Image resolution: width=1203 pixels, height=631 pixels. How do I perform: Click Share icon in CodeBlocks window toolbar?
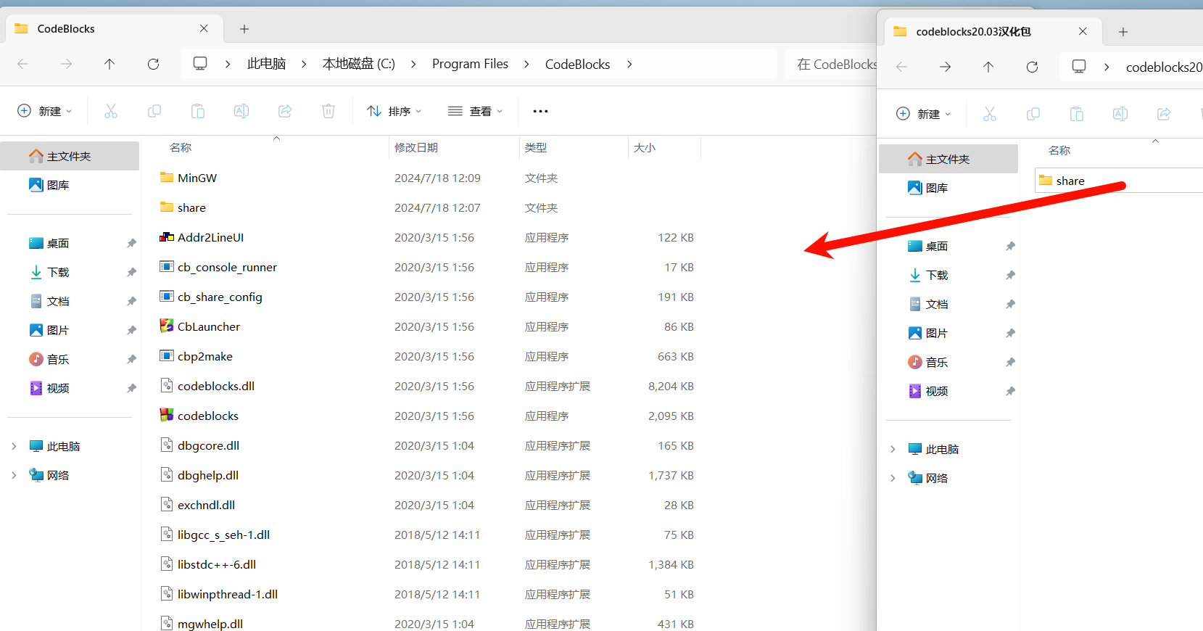coord(285,111)
